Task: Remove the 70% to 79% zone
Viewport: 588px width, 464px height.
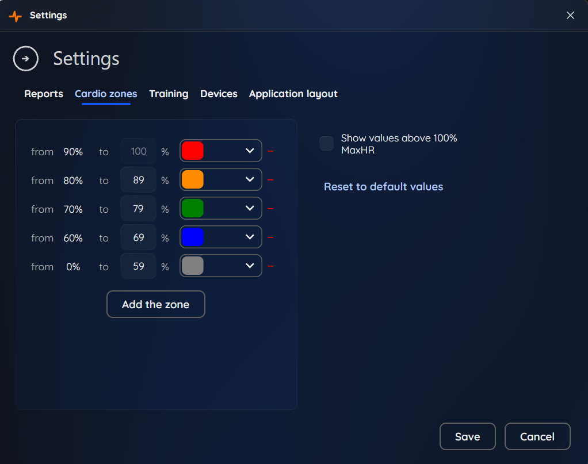Action: pos(270,208)
